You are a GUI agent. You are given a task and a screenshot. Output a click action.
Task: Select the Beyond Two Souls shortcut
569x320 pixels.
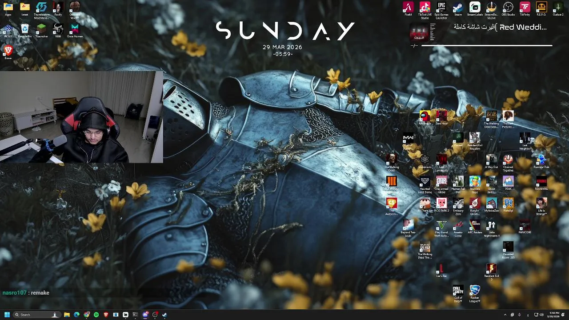coord(408,228)
